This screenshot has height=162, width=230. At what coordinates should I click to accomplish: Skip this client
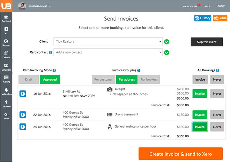tap(207, 42)
